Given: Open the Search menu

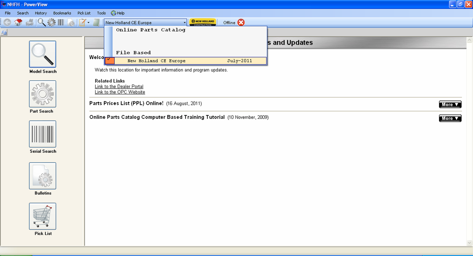Looking at the screenshot, I should click(x=23, y=13).
